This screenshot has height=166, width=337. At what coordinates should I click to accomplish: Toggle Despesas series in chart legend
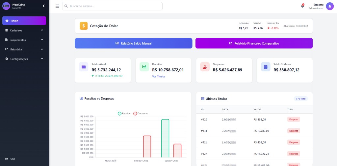click(141, 113)
